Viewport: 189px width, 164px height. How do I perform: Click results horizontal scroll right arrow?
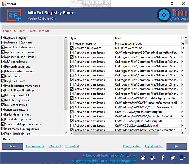coord(182,133)
